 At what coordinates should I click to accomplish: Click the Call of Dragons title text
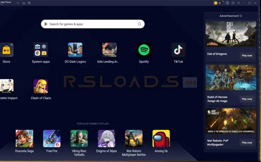217,54
